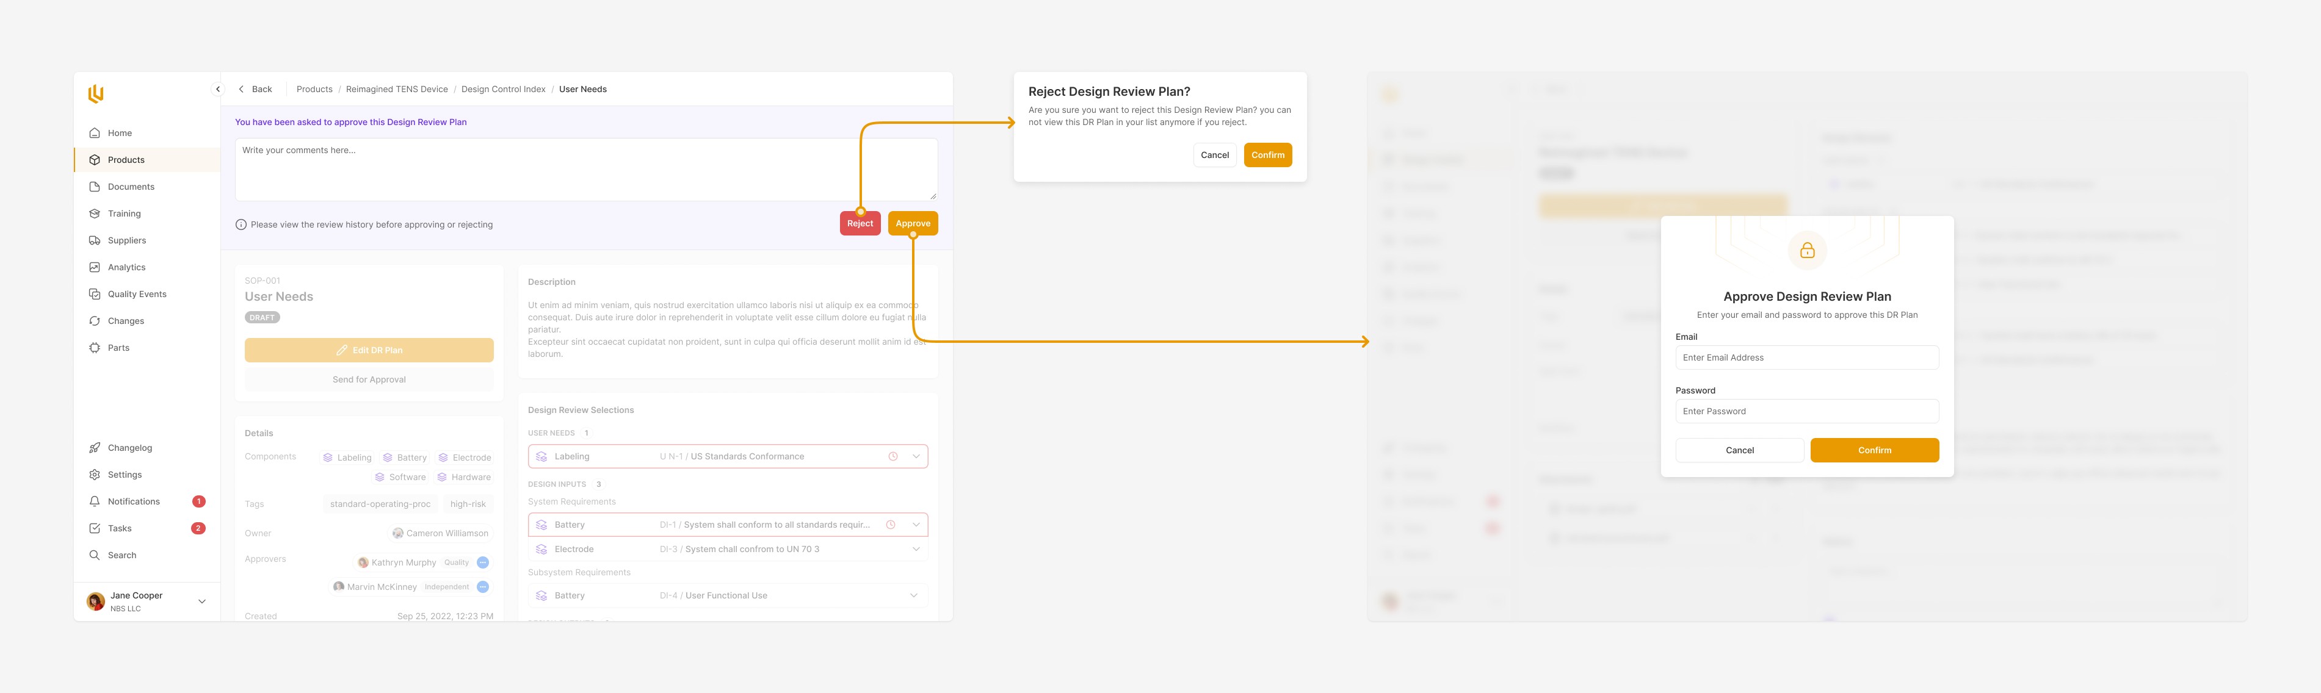This screenshot has height=693, width=2321.
Task: Expand the Battery DI-4 User Functional Use row
Action: point(914,596)
